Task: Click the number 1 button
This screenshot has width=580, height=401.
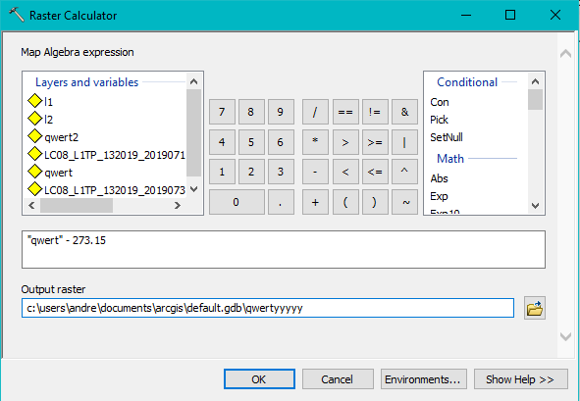Action: (222, 172)
